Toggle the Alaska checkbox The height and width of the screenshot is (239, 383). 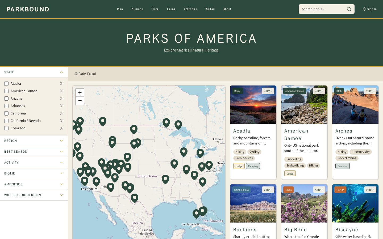6,84
